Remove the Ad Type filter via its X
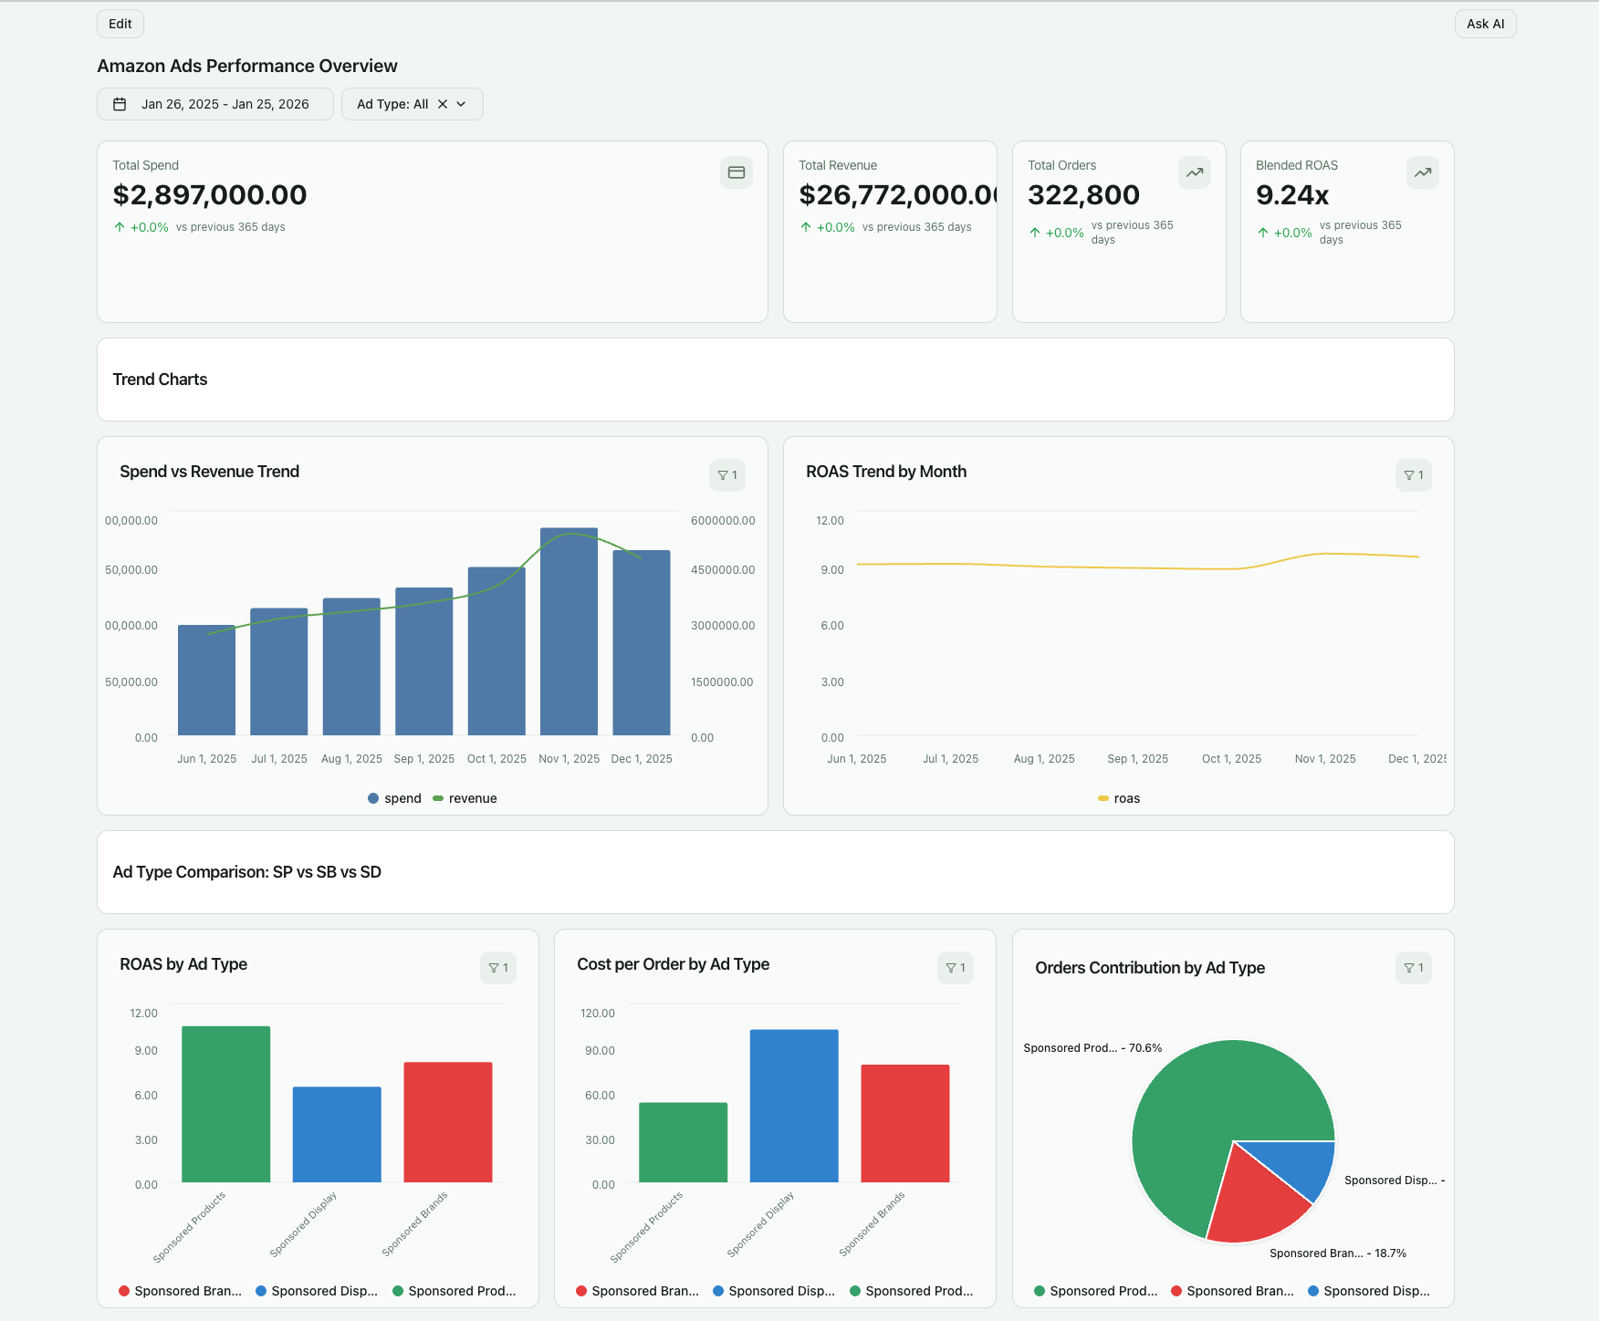This screenshot has width=1599, height=1321. pyautogui.click(x=441, y=103)
